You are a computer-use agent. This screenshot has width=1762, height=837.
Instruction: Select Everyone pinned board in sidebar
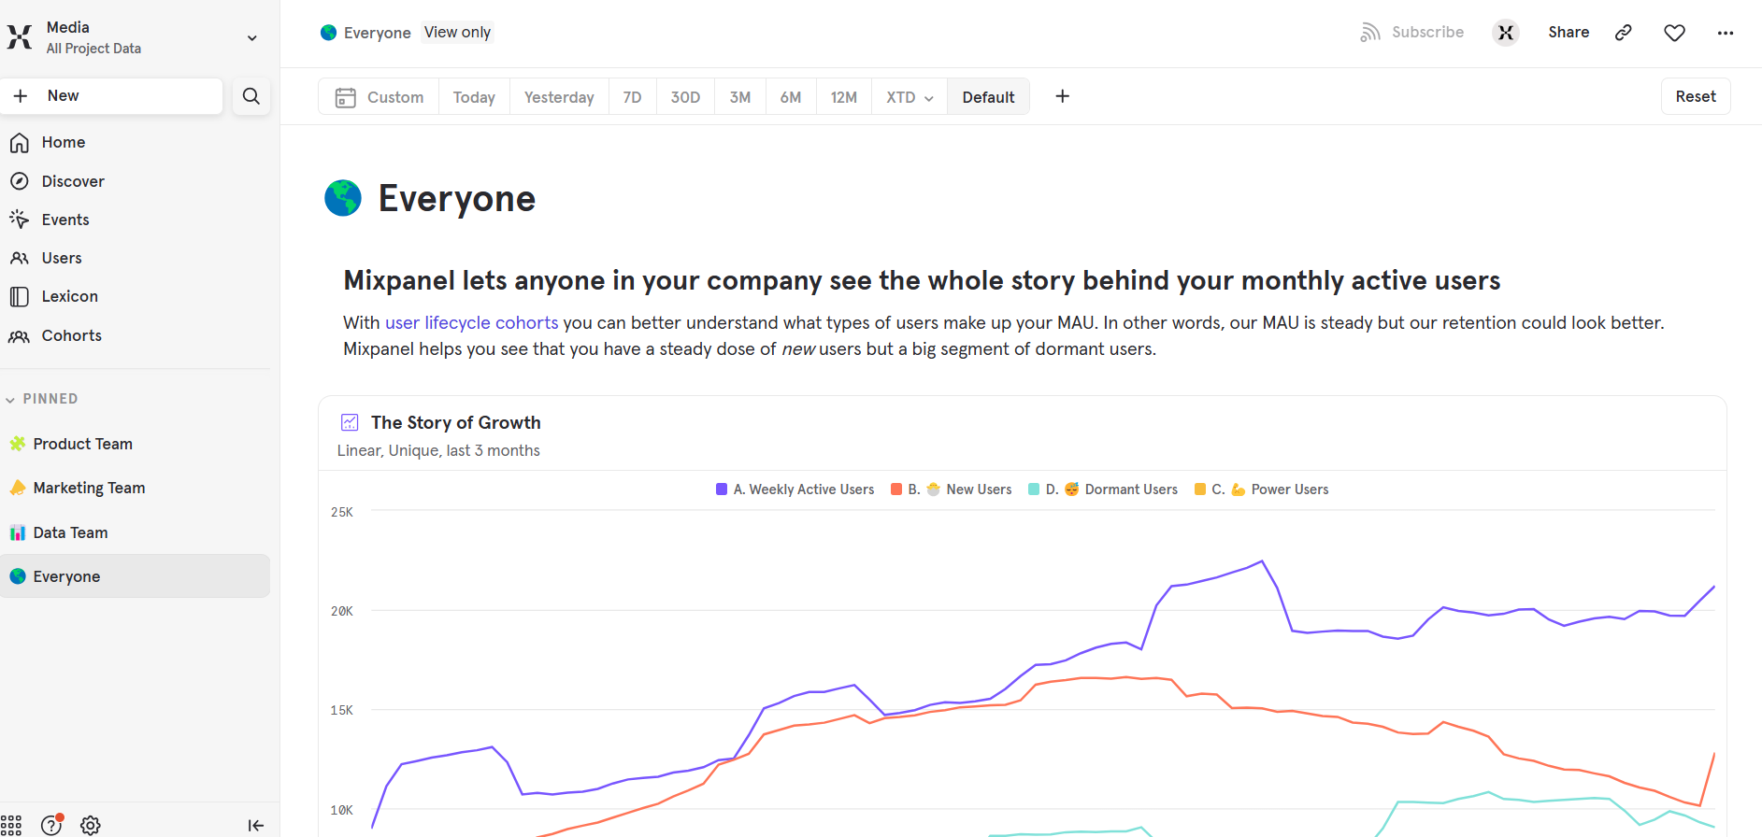point(135,576)
